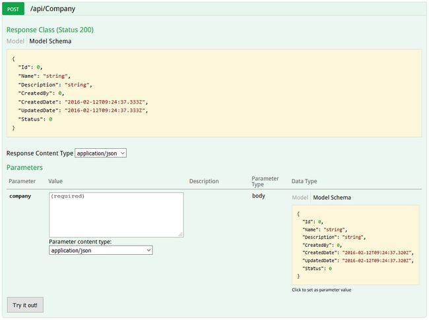Viewport: 429px width, 320px height.
Task: Switch to Model tab in Data Type column
Action: click(300, 198)
